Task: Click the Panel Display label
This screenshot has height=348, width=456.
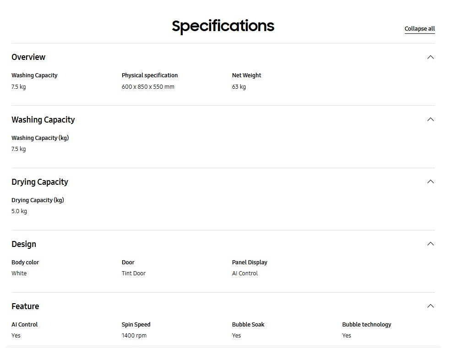Action: [x=250, y=262]
